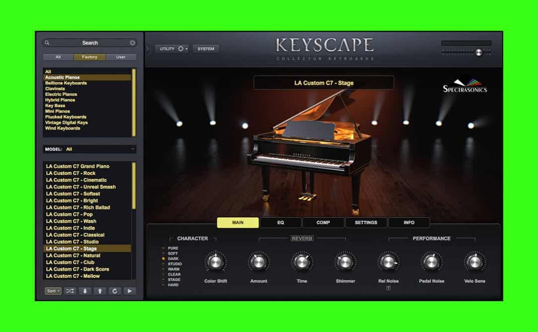This screenshot has height=332, width=538.
Task: Click the refresh browser icon
Action: (x=115, y=291)
